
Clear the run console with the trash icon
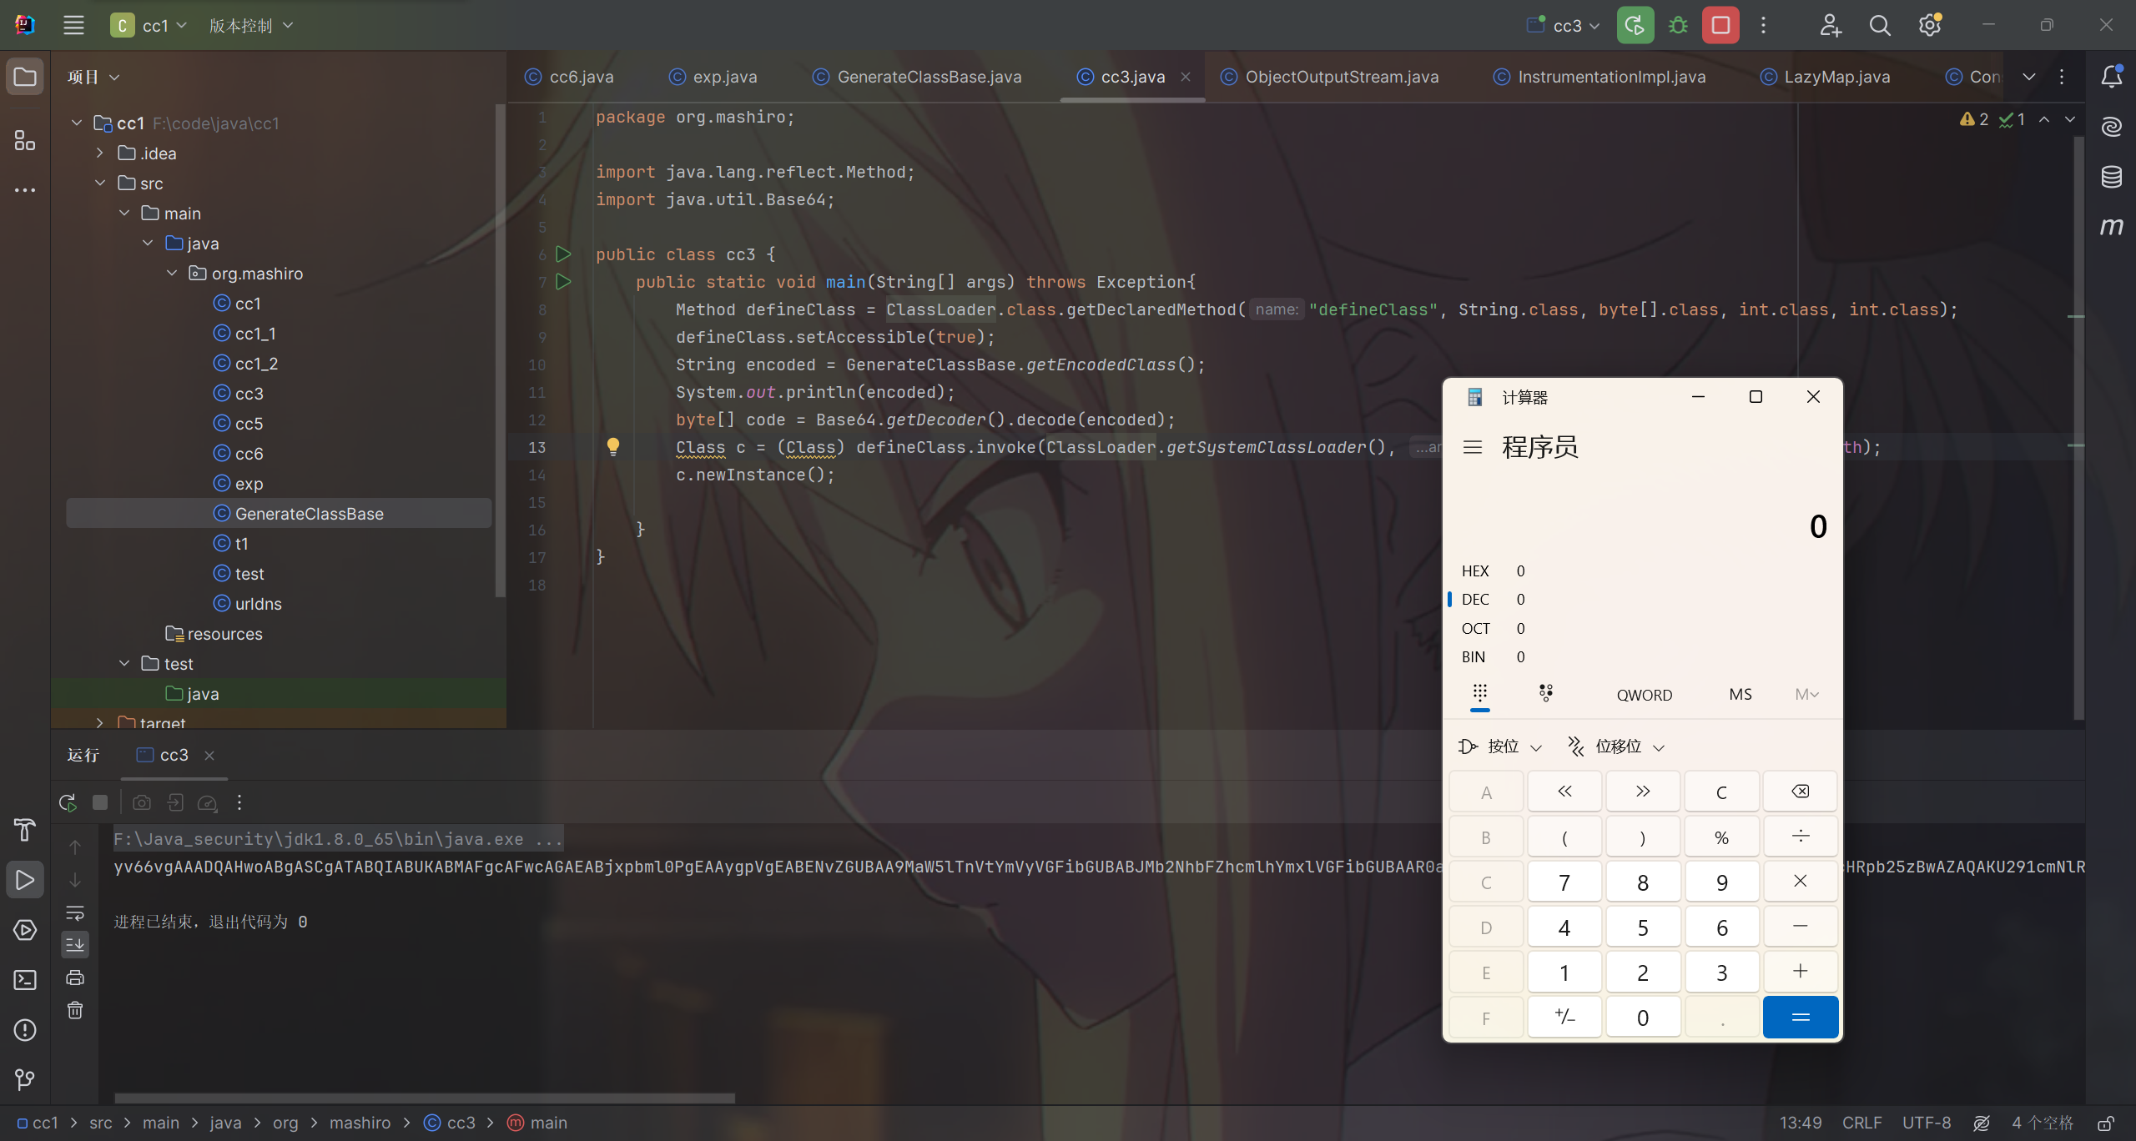tap(75, 1011)
